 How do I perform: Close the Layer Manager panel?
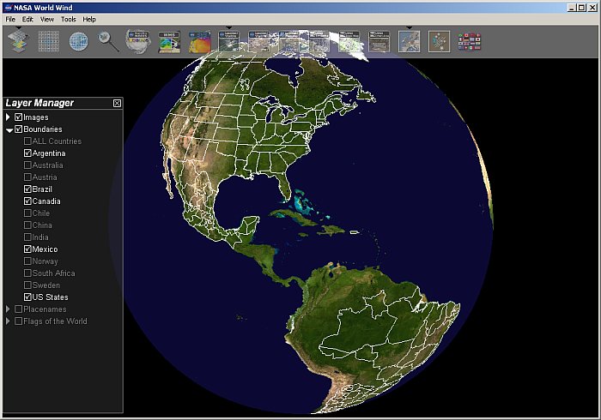pyautogui.click(x=118, y=103)
